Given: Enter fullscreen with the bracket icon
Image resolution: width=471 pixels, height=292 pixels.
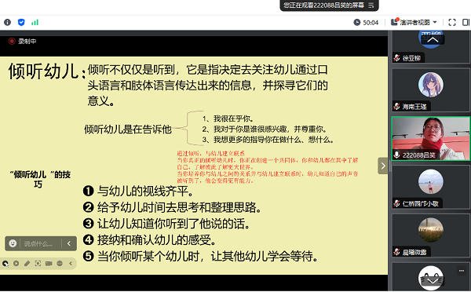Looking at the screenshot, I should (x=452, y=22).
